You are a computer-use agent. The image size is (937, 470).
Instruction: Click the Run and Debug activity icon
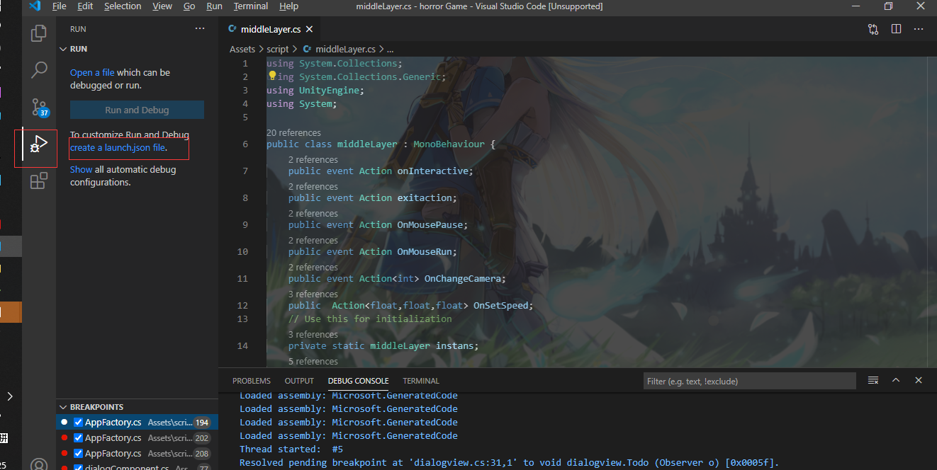pos(39,145)
